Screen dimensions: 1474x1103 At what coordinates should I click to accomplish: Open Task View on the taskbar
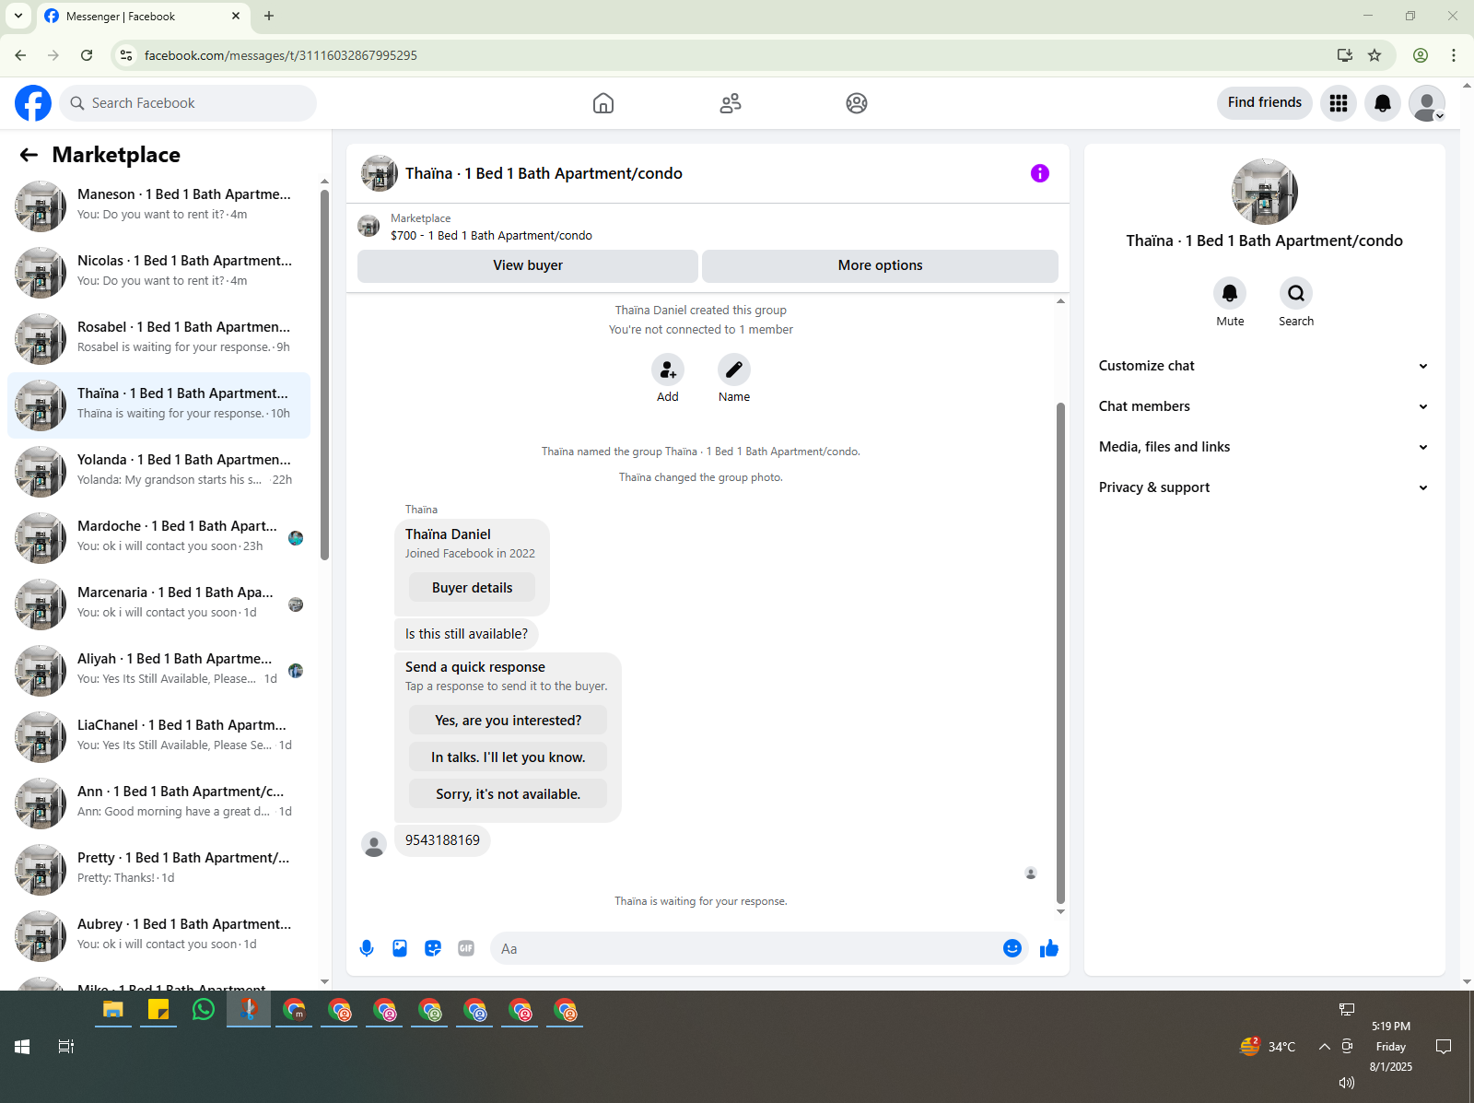pyautogui.click(x=66, y=1047)
